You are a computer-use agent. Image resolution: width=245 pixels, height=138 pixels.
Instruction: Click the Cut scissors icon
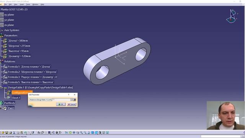coord(14,133)
